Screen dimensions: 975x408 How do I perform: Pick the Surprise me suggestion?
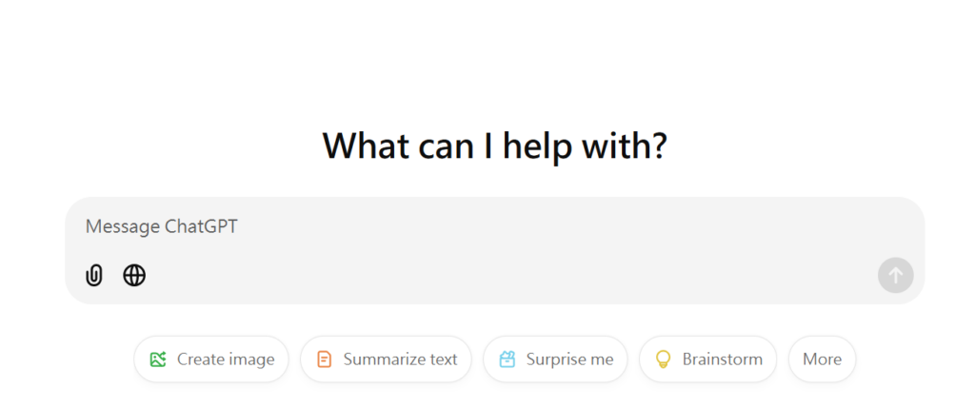(x=555, y=359)
